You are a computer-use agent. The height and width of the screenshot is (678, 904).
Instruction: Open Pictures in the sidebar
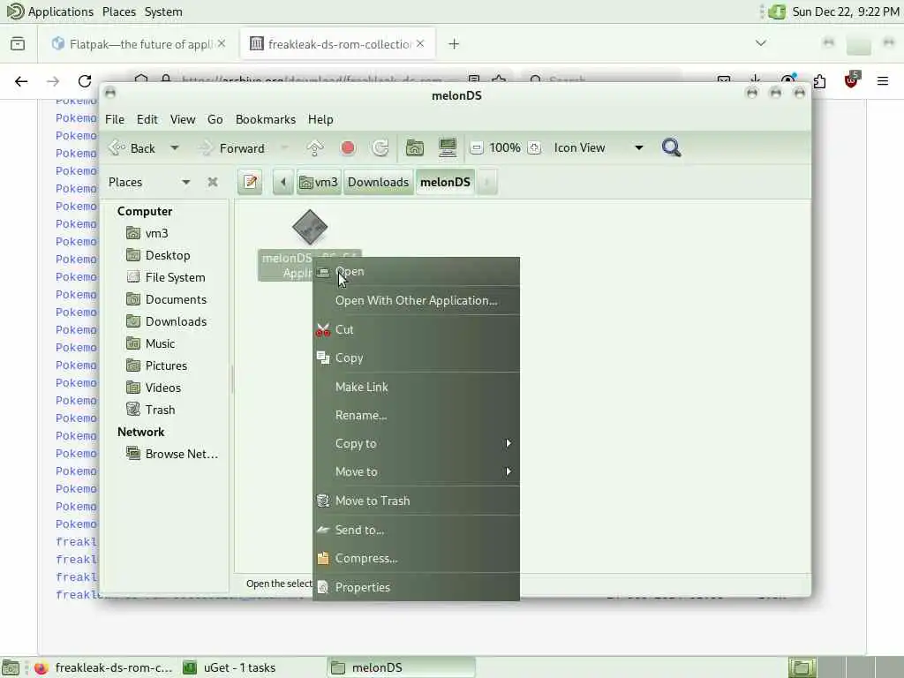165,365
